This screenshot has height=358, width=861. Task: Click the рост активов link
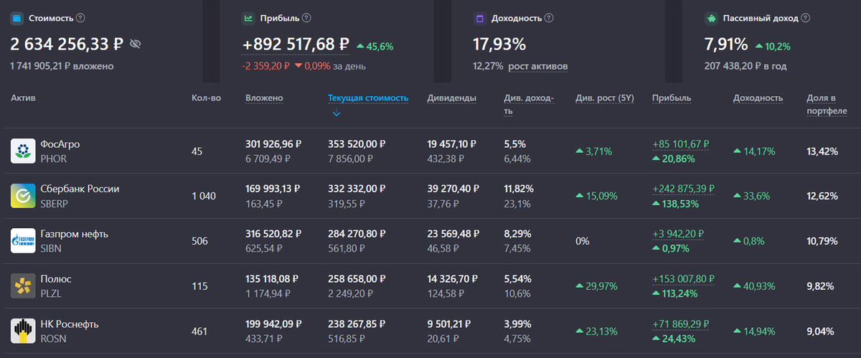(x=538, y=66)
